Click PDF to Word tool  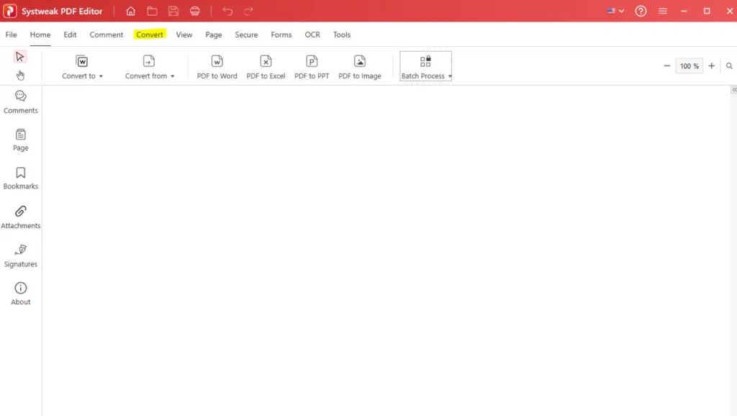click(x=217, y=67)
